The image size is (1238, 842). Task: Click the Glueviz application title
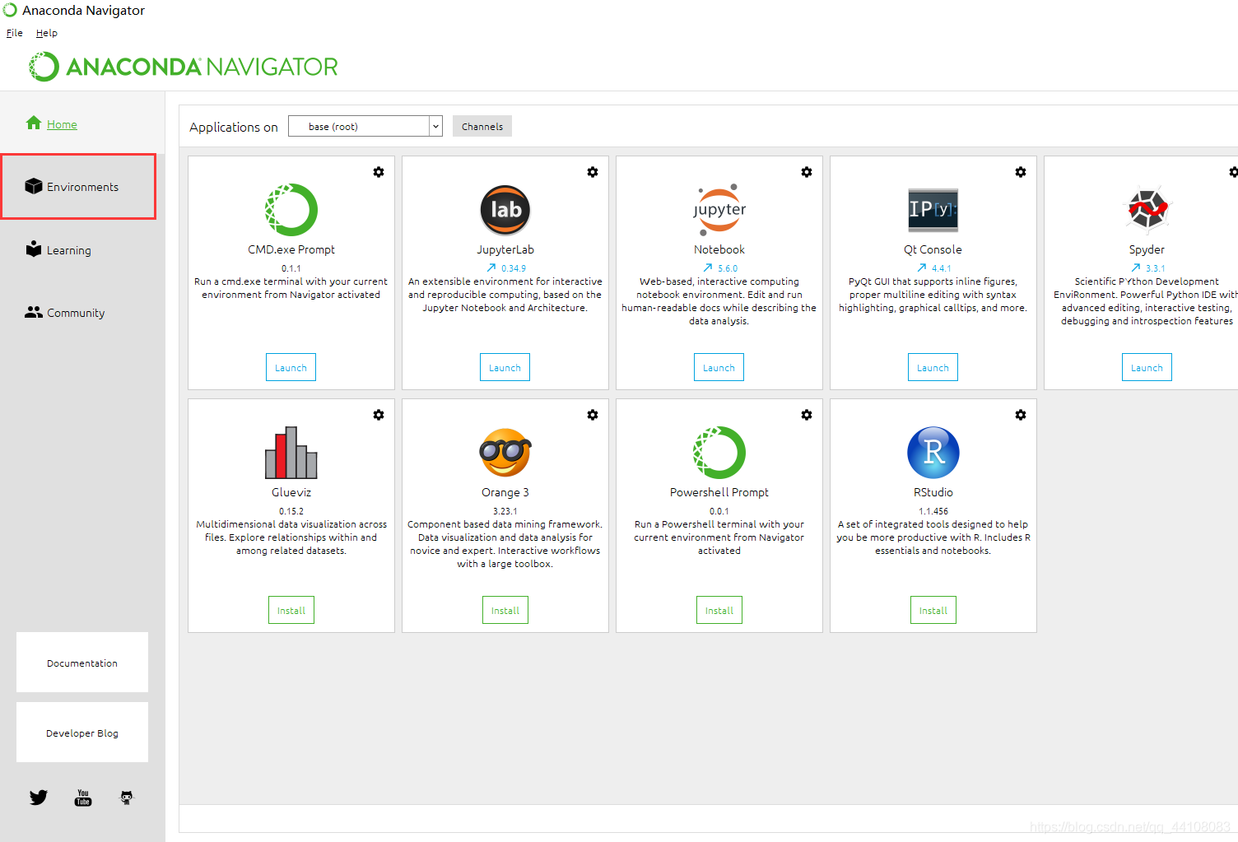tap(291, 492)
